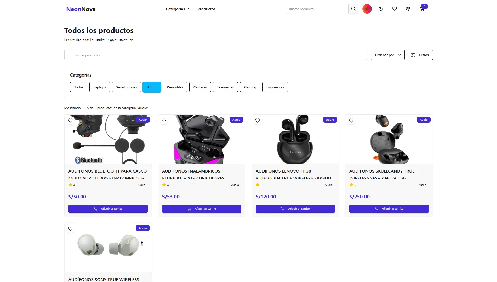Image resolution: width=497 pixels, height=282 pixels.
Task: Select the Laptops category tab
Action: click(x=100, y=87)
